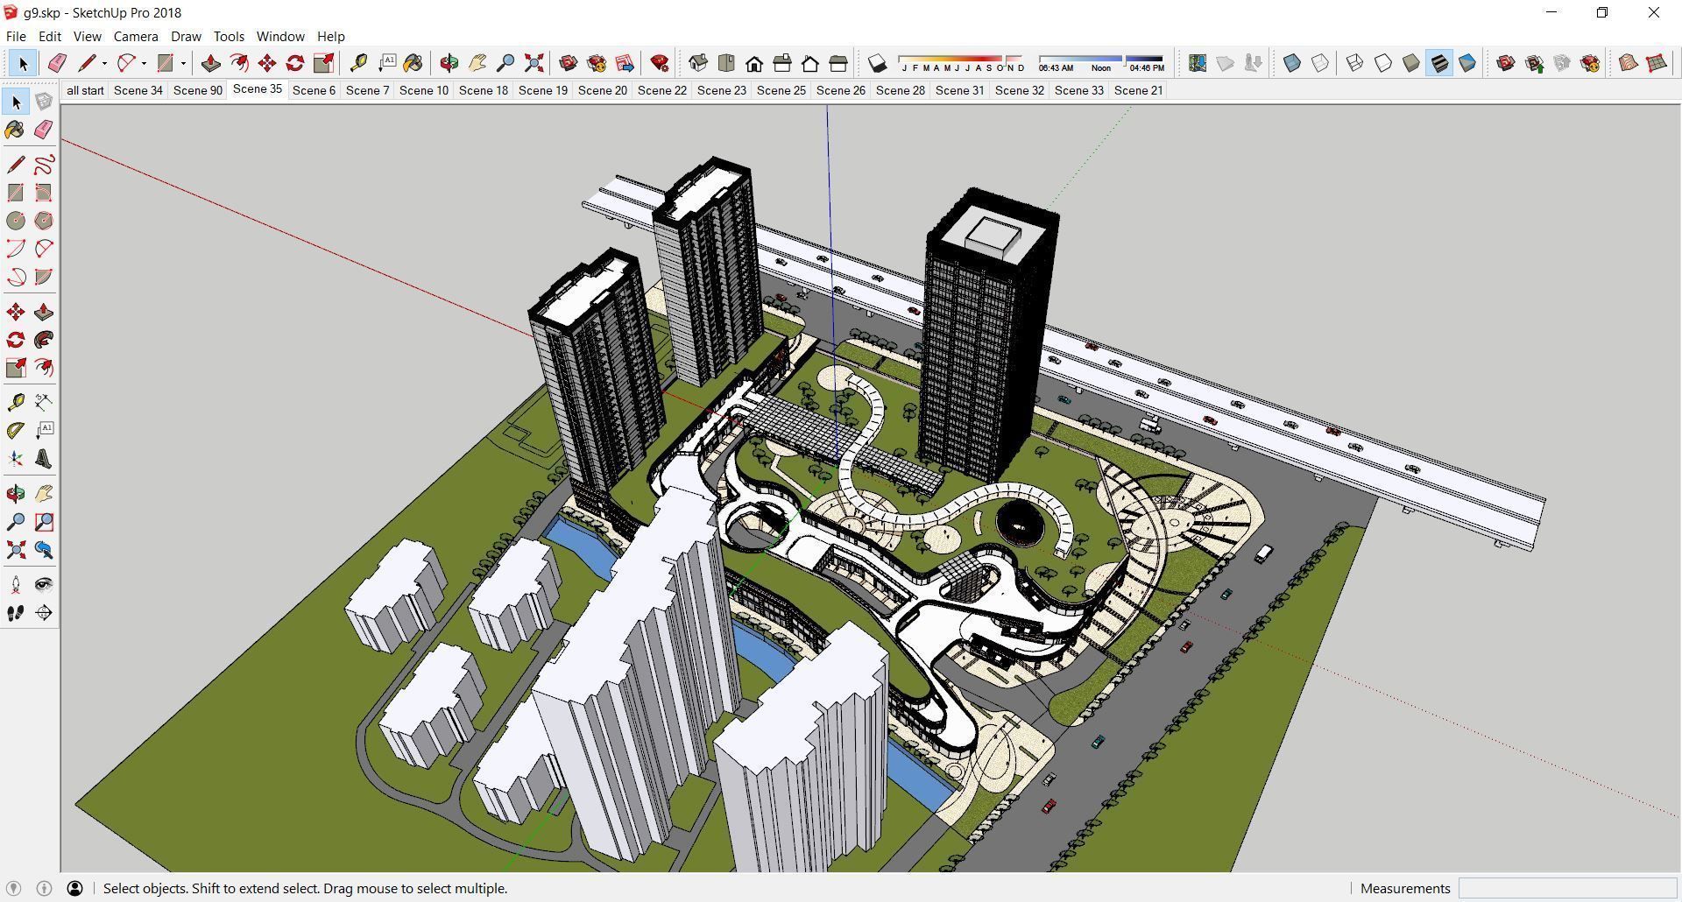This screenshot has height=902, width=1682.
Task: Click the Add Location icon
Action: tap(1198, 63)
